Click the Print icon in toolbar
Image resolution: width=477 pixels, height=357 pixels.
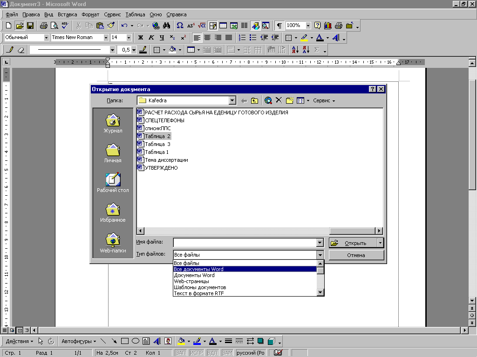43,26
